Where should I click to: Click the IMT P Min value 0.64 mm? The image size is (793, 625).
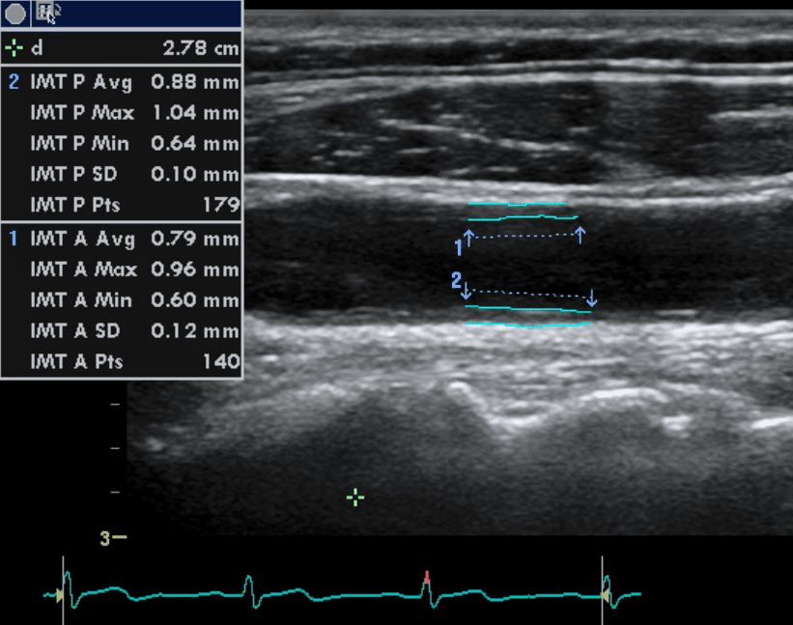point(195,143)
